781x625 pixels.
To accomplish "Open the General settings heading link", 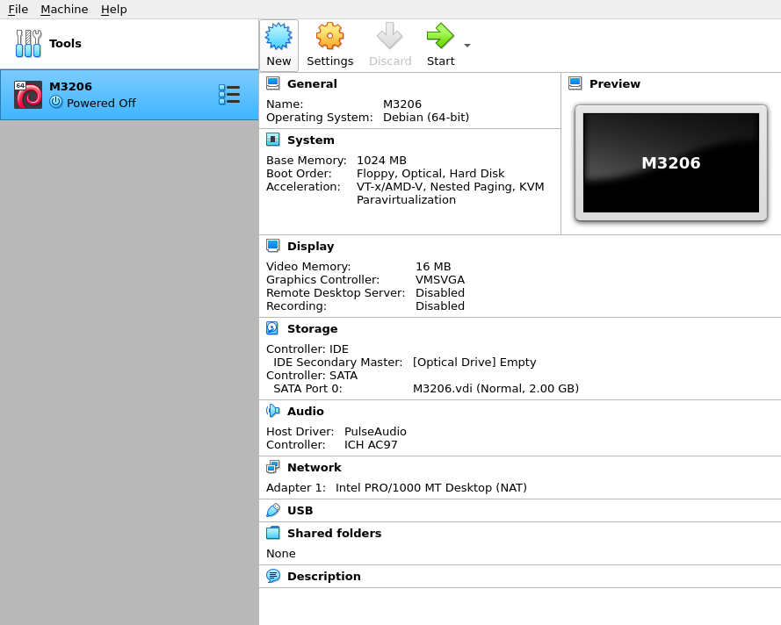I will pos(312,83).
